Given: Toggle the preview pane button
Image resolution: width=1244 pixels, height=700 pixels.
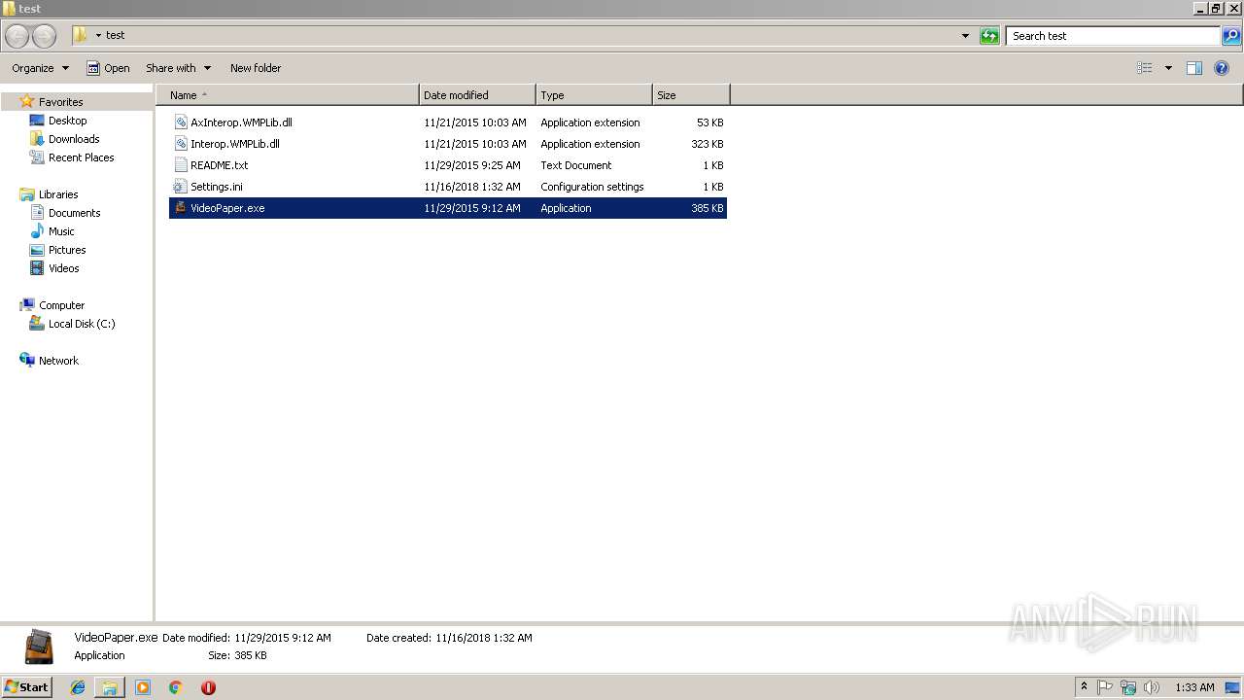Looking at the screenshot, I should (x=1194, y=68).
